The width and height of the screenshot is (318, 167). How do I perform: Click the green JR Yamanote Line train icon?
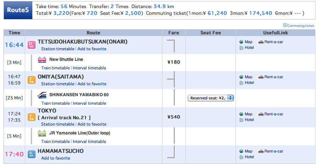click(x=42, y=133)
